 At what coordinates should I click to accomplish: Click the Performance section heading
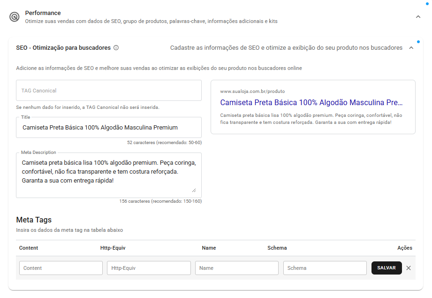(43, 13)
